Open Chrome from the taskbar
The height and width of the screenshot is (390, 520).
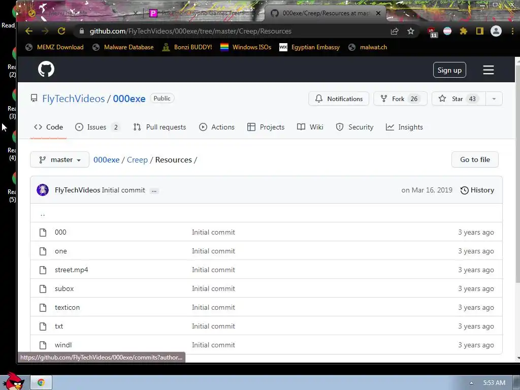coord(41,383)
